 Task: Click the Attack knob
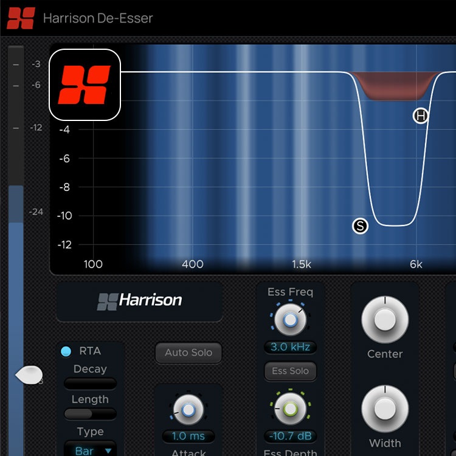click(x=188, y=410)
